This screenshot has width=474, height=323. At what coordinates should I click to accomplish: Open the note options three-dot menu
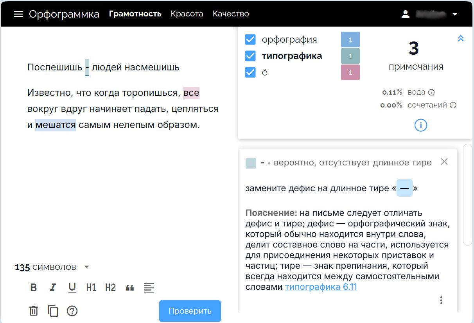pyautogui.click(x=441, y=300)
